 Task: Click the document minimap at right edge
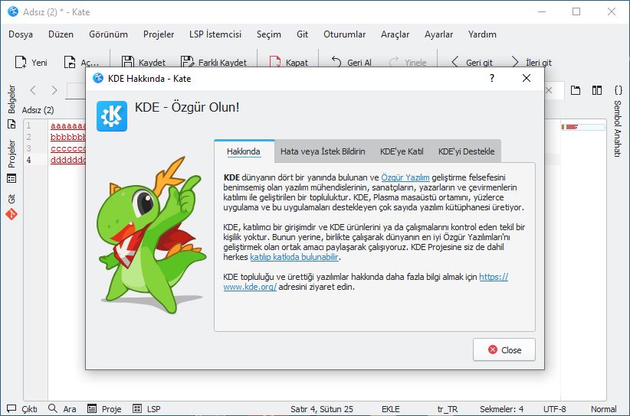click(583, 127)
